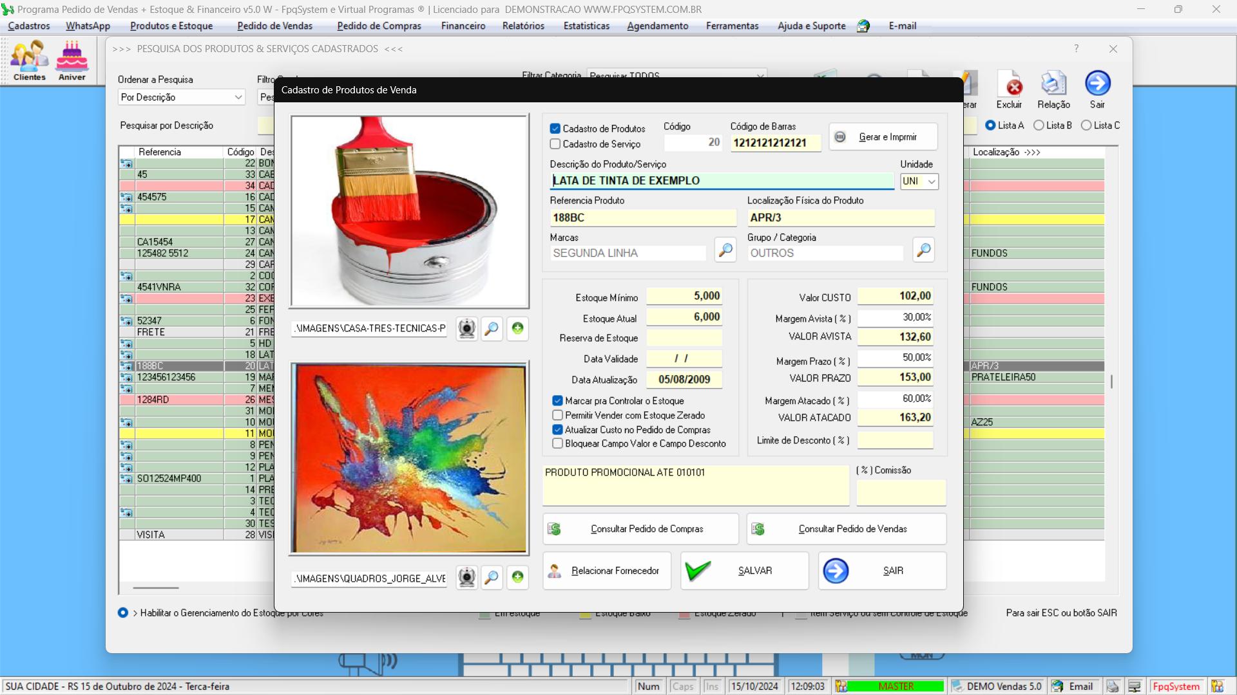Enable the Cadastro de Serviço checkbox
The width and height of the screenshot is (1237, 695).
[x=555, y=144]
